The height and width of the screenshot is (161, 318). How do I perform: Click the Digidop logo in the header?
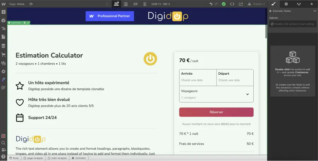[168, 16]
